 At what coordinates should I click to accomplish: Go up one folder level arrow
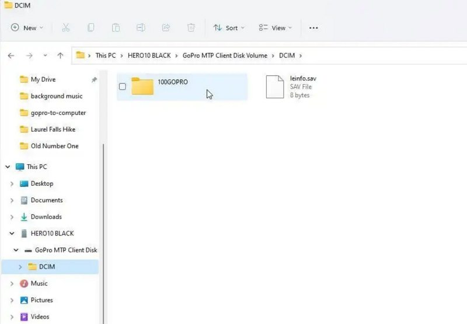[x=60, y=55]
